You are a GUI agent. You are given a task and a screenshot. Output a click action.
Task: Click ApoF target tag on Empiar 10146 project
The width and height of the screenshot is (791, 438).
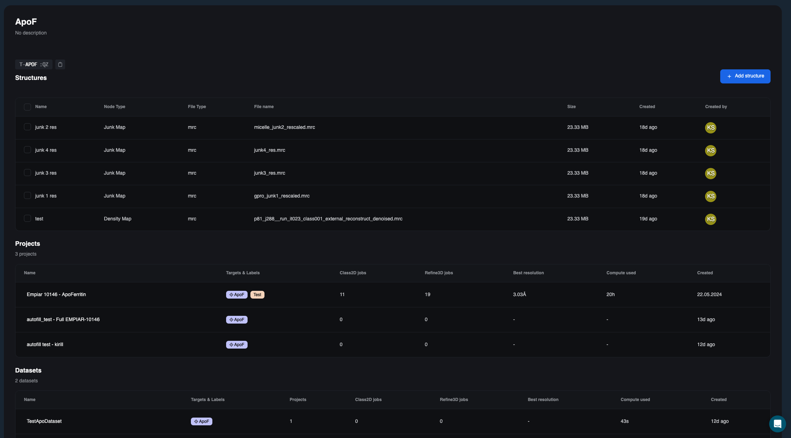(x=237, y=295)
